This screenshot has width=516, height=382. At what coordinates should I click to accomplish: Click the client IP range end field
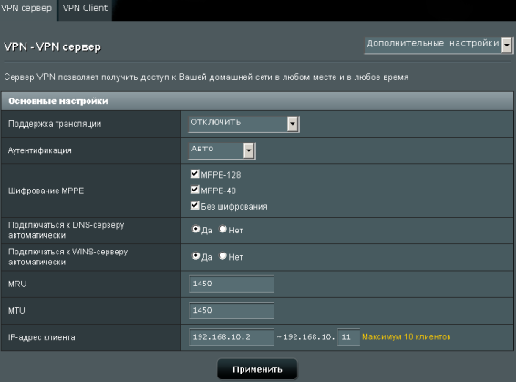coord(348,337)
